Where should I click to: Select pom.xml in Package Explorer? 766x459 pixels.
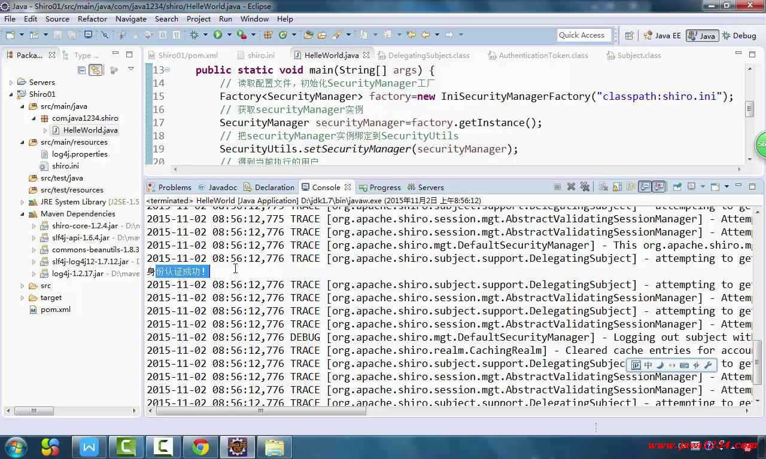56,310
